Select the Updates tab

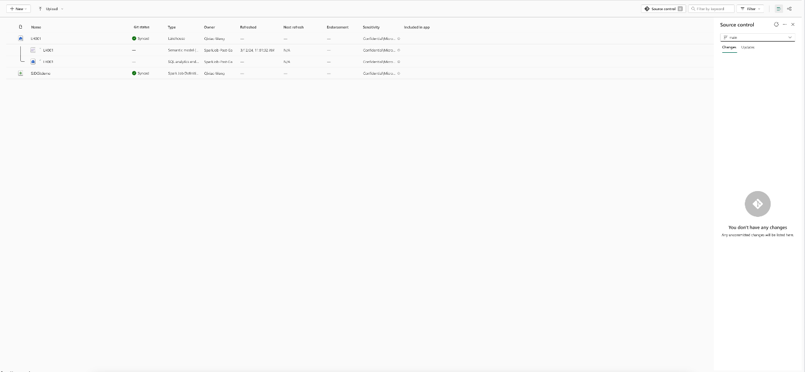[748, 47]
